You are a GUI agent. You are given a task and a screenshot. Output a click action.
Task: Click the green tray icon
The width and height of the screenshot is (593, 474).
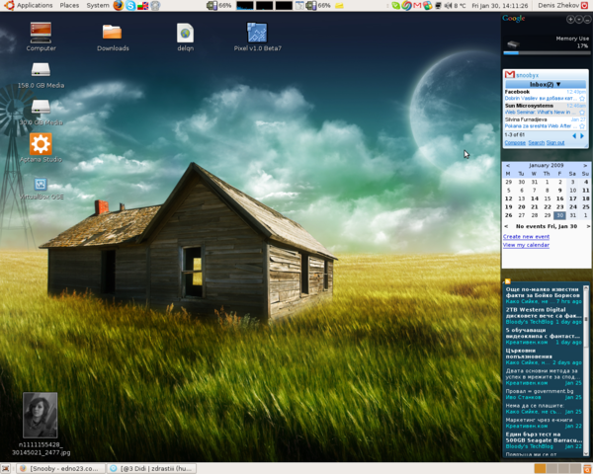coord(395,6)
